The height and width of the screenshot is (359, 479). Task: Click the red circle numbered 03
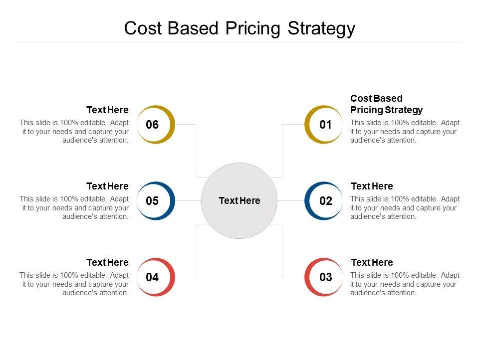tap(325, 277)
